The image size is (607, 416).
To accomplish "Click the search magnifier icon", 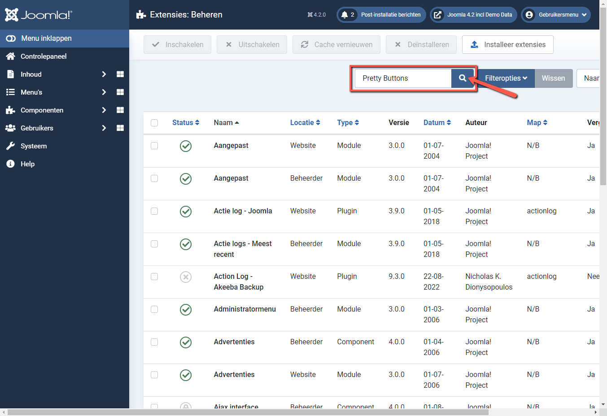I will tap(463, 78).
